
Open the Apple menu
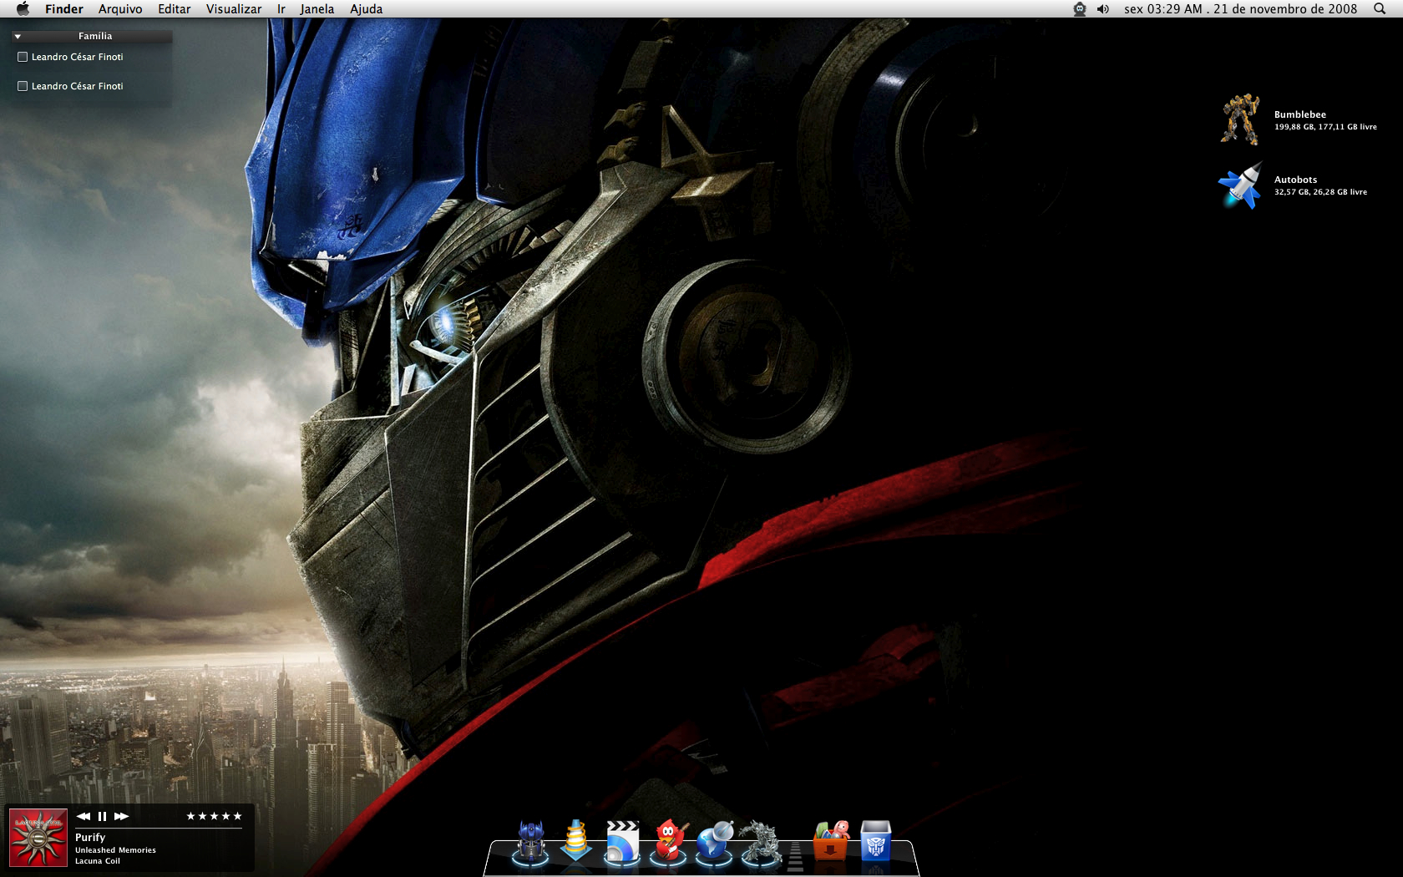coord(23,8)
